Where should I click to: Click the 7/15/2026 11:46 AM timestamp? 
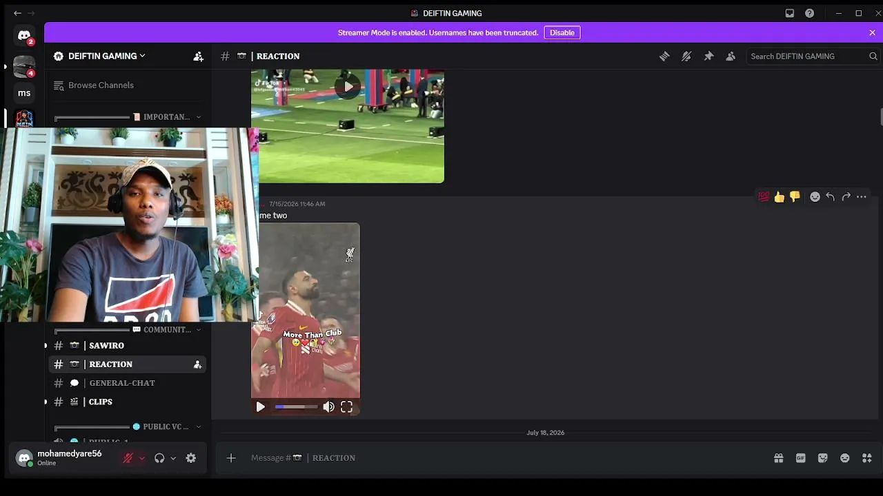(297, 204)
